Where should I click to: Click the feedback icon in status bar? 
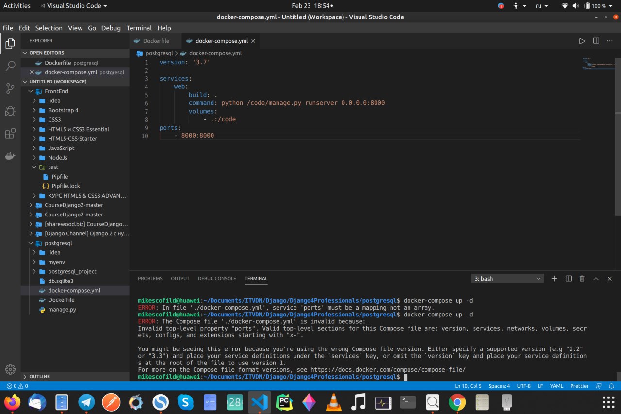pyautogui.click(x=599, y=386)
